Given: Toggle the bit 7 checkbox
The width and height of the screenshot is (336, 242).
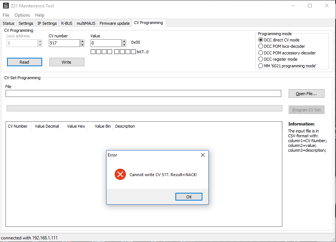Looking at the screenshot, I should click(93, 52).
